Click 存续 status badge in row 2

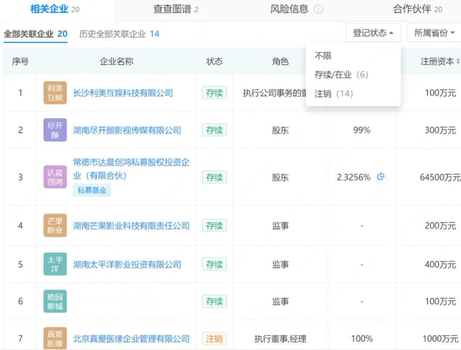[x=214, y=130]
